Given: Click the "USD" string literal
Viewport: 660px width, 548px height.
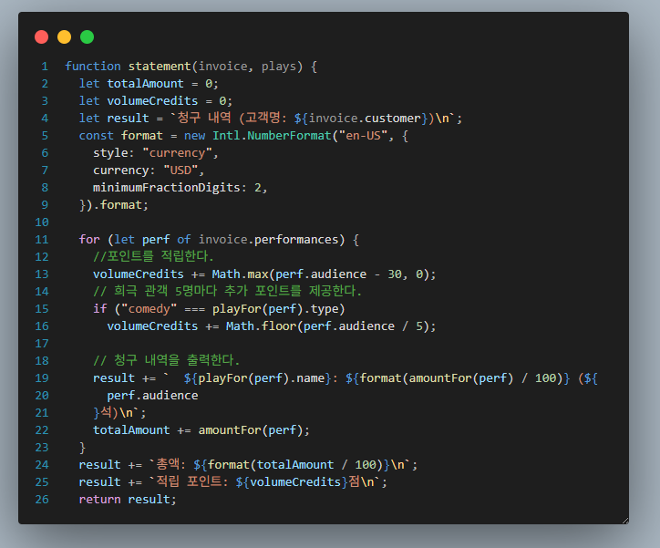Looking at the screenshot, I should pos(180,170).
